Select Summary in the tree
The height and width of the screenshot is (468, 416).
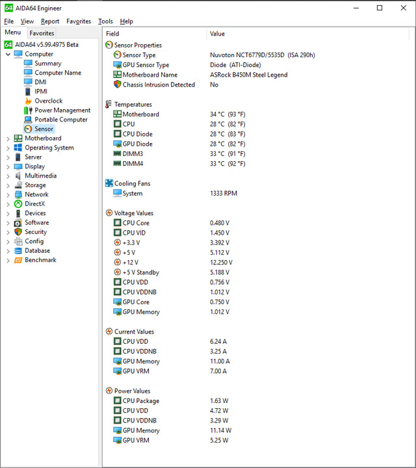click(47, 63)
